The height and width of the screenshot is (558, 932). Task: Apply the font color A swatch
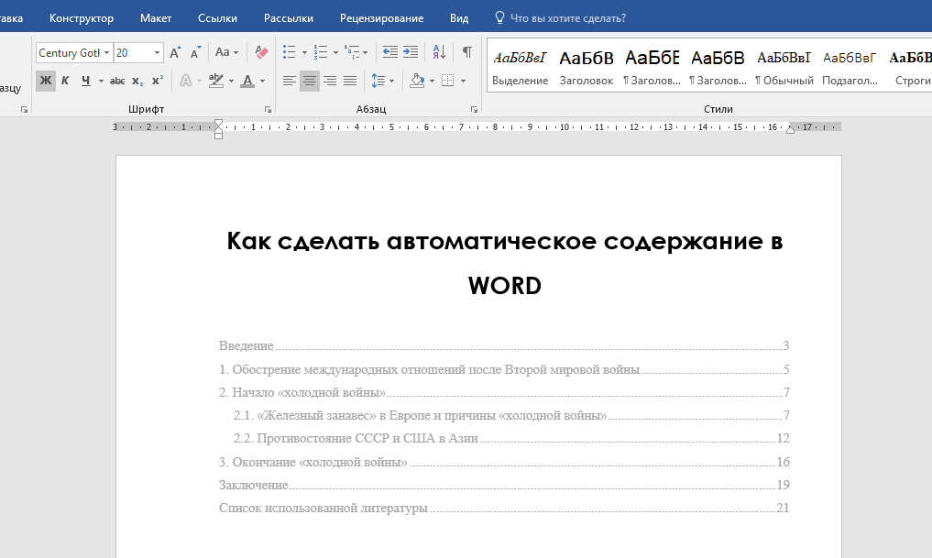(247, 81)
